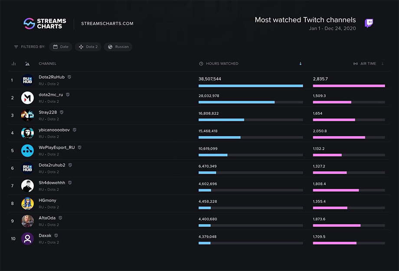Click the avatar column header icon
This screenshot has height=271, width=399.
pos(27,64)
